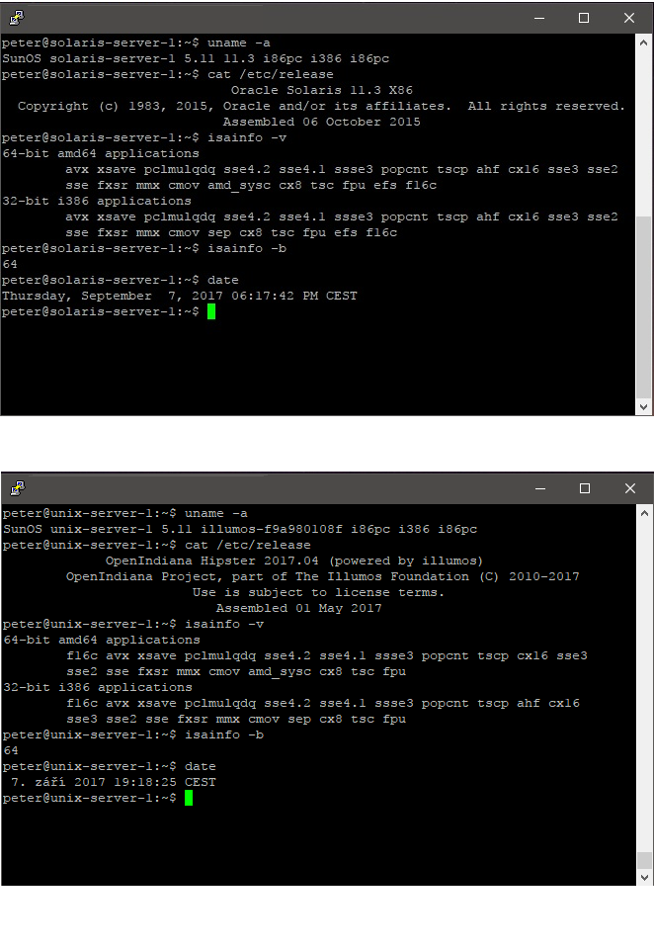Viewport: 654px width, 949px height.
Task: Click the scrollbar thumb in the OpenIndiana terminal
Action: (x=644, y=860)
